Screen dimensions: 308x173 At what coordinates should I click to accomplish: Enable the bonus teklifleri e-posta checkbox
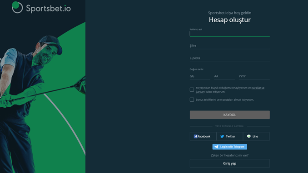[192, 99]
